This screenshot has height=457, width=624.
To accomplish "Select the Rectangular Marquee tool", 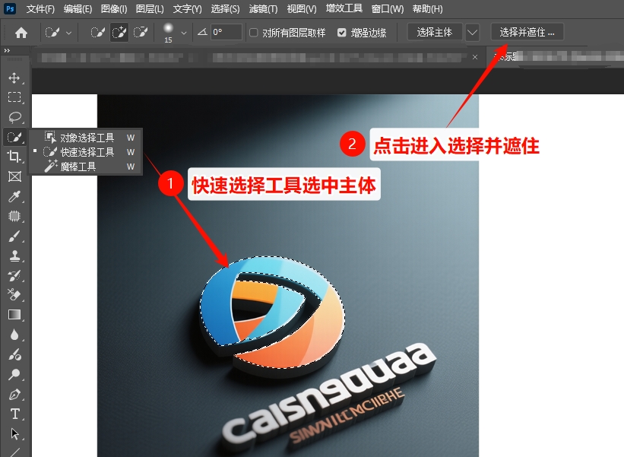I will point(14,98).
